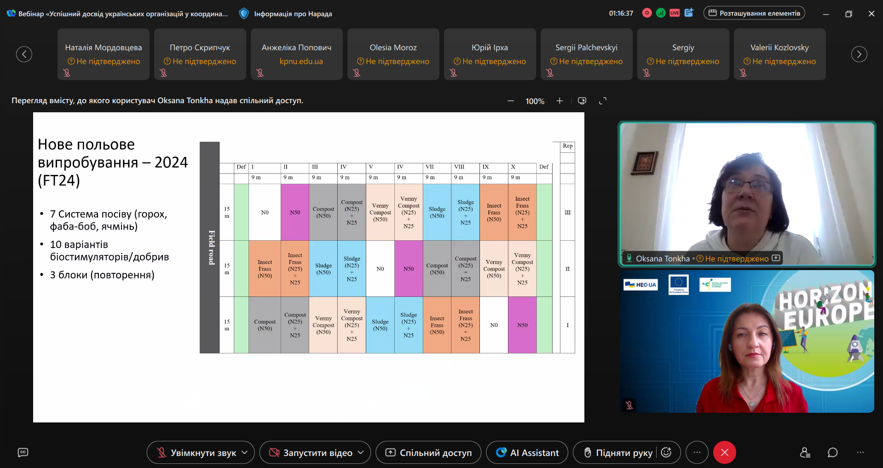Screen dimensions: 883x468
Task: Open the chat panel icon
Action: click(832, 453)
